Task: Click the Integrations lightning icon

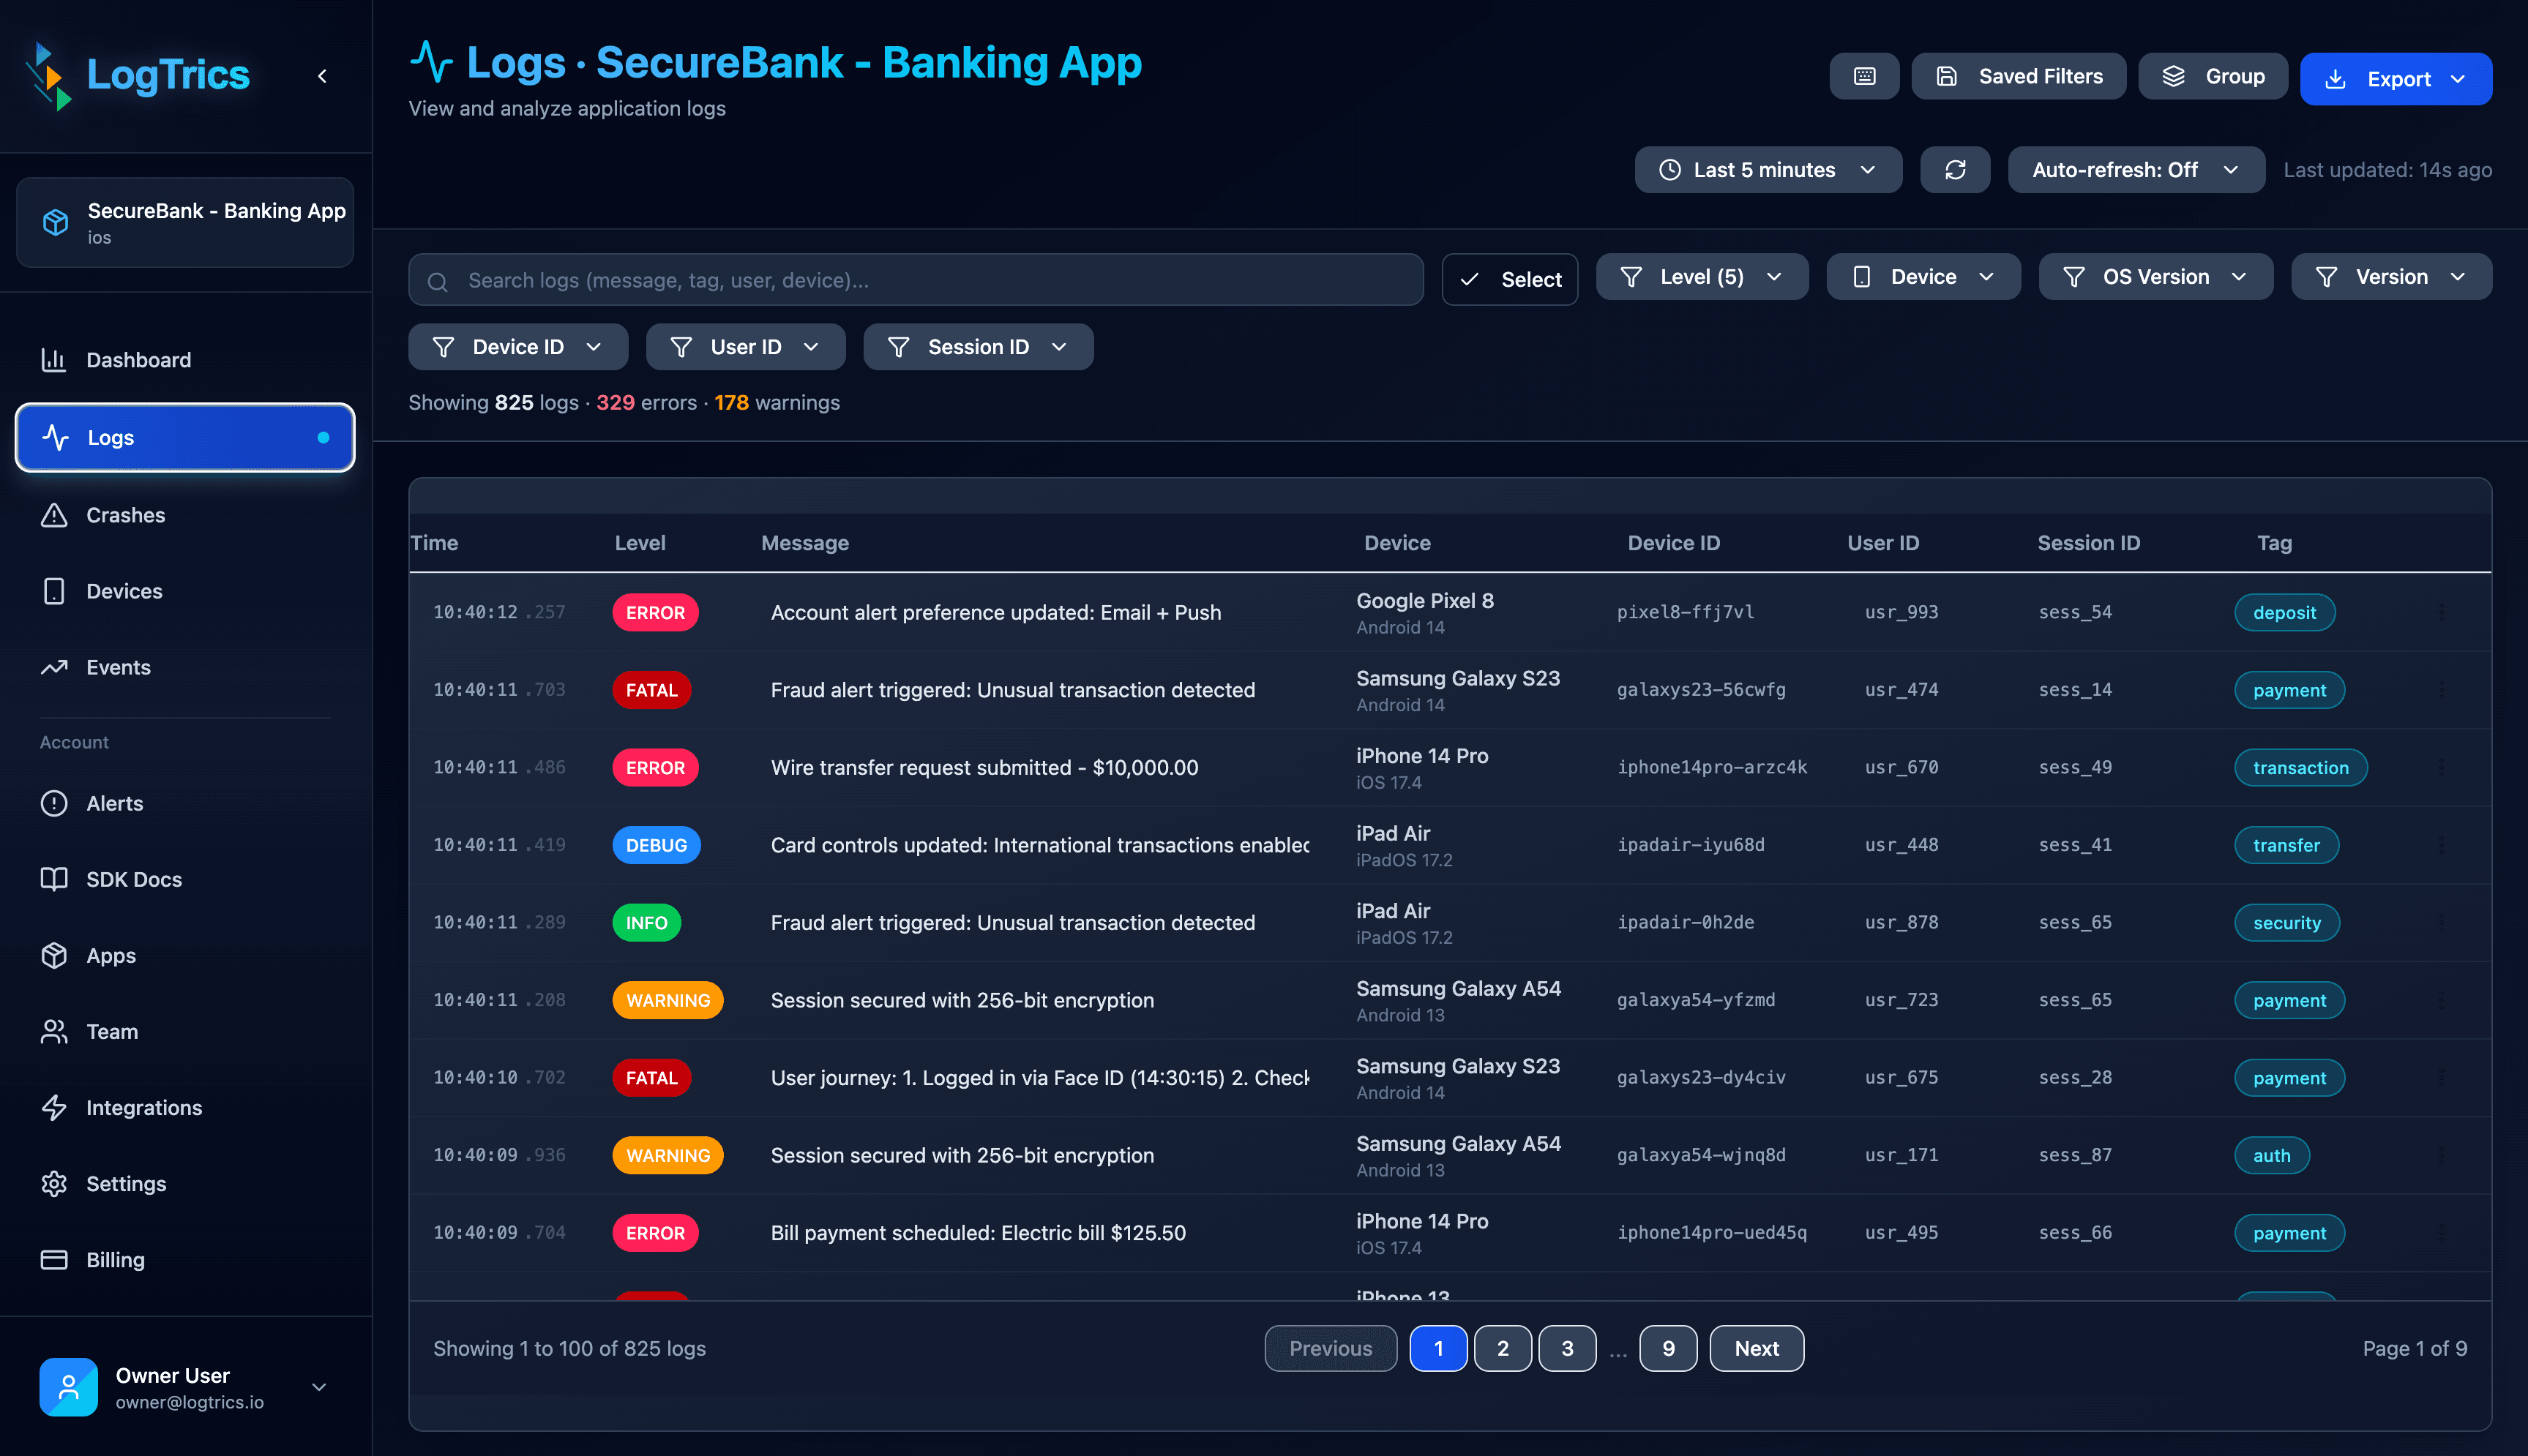Action: pos(55,1108)
